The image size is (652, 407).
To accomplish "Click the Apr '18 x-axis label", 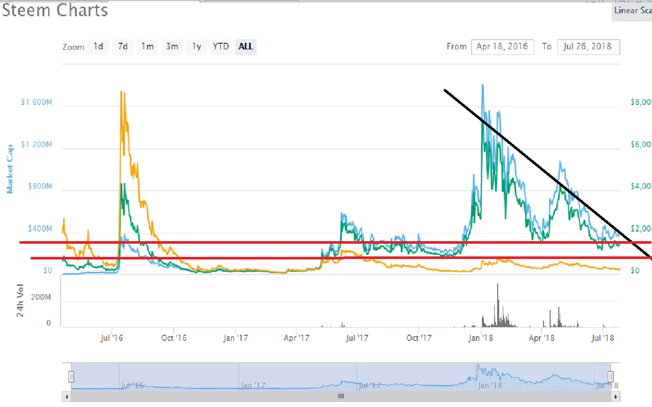I will pyautogui.click(x=541, y=337).
